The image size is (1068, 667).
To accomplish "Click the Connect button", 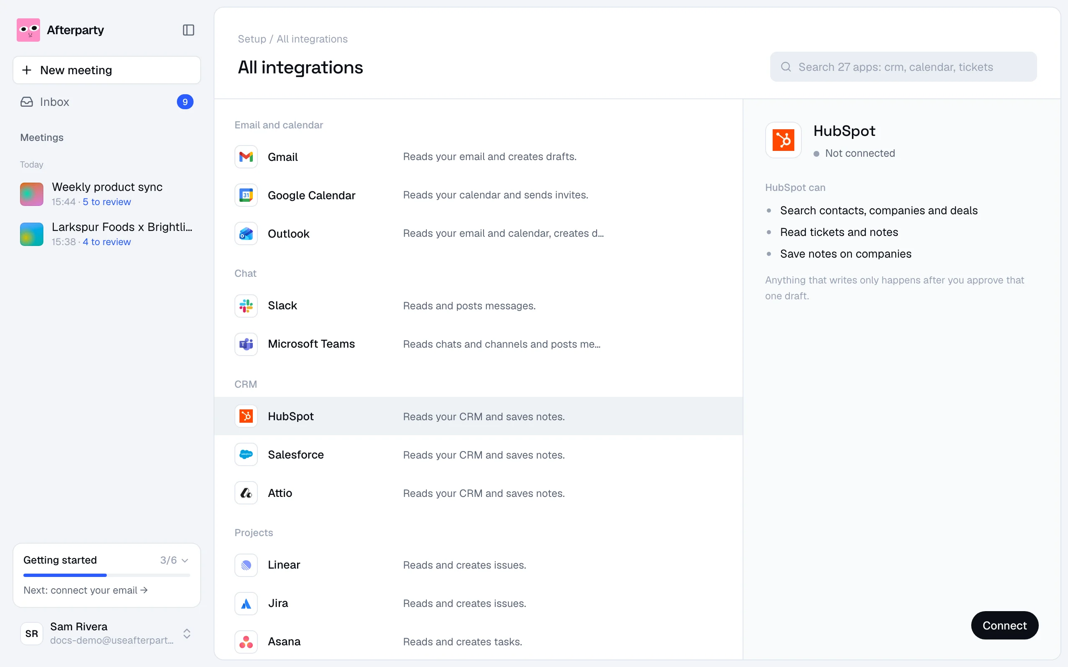I will [1005, 625].
